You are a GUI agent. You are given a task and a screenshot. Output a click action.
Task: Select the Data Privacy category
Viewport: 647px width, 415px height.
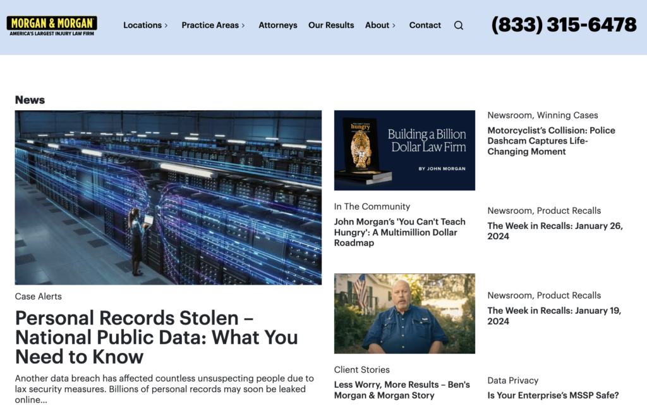[513, 380]
